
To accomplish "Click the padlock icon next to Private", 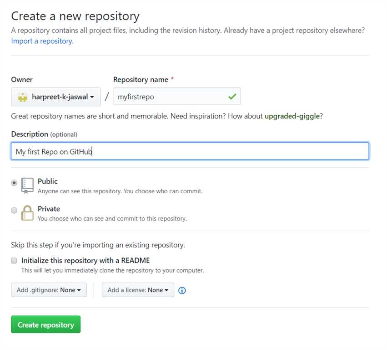I will tap(27, 211).
